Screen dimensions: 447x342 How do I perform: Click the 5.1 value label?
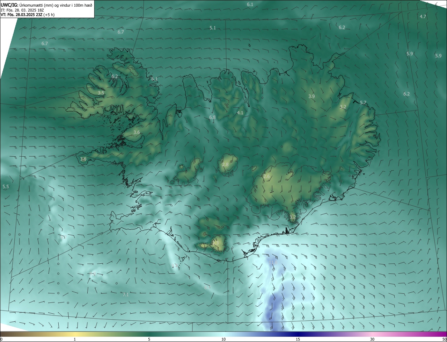coord(213,28)
